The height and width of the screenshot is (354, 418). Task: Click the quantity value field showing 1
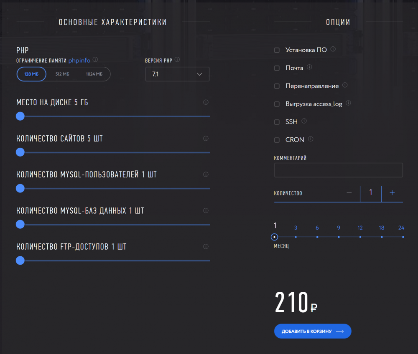(371, 193)
